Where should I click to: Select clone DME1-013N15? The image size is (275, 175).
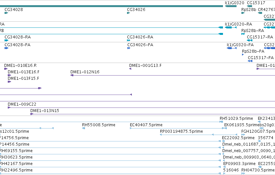pyautogui.click(x=45, y=110)
